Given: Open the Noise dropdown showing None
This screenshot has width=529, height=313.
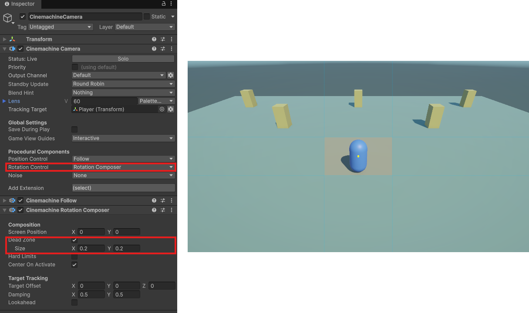Looking at the screenshot, I should (123, 175).
